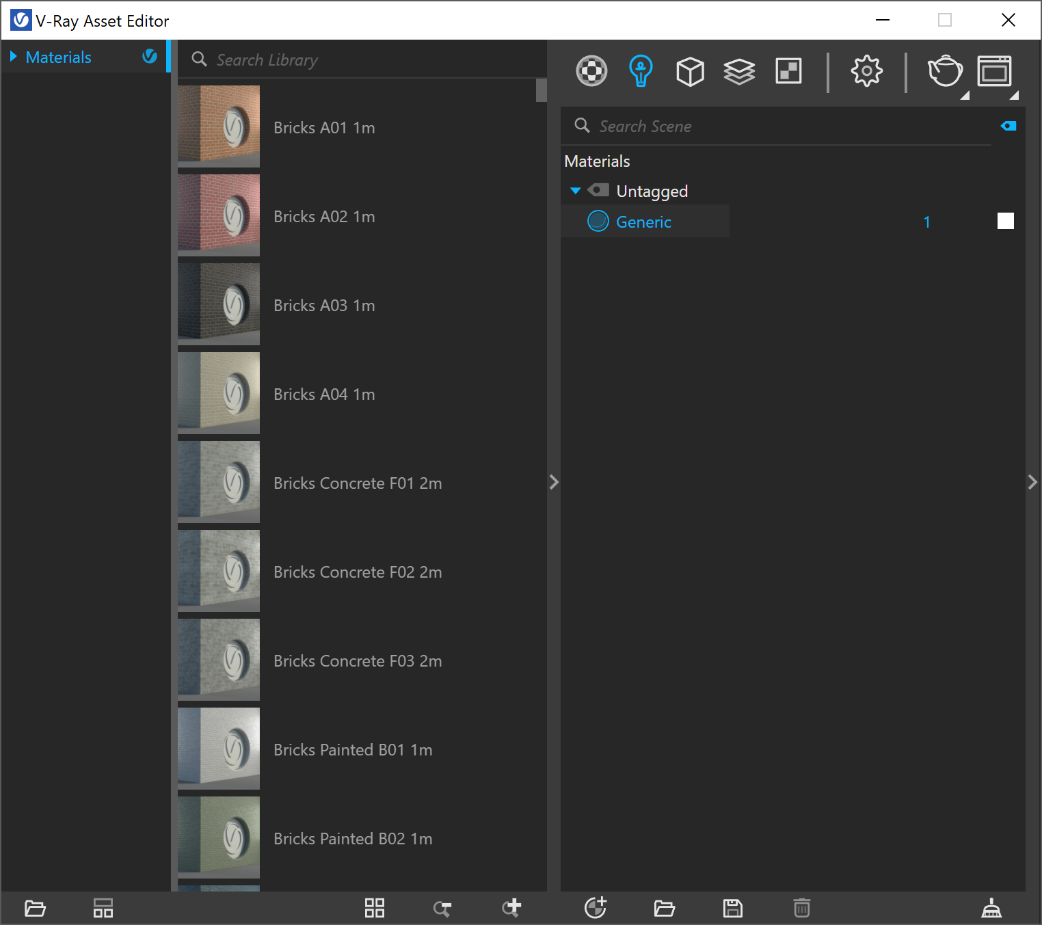Click the V-Ray logo in title bar
Screen dimensions: 1042x925
21,20
